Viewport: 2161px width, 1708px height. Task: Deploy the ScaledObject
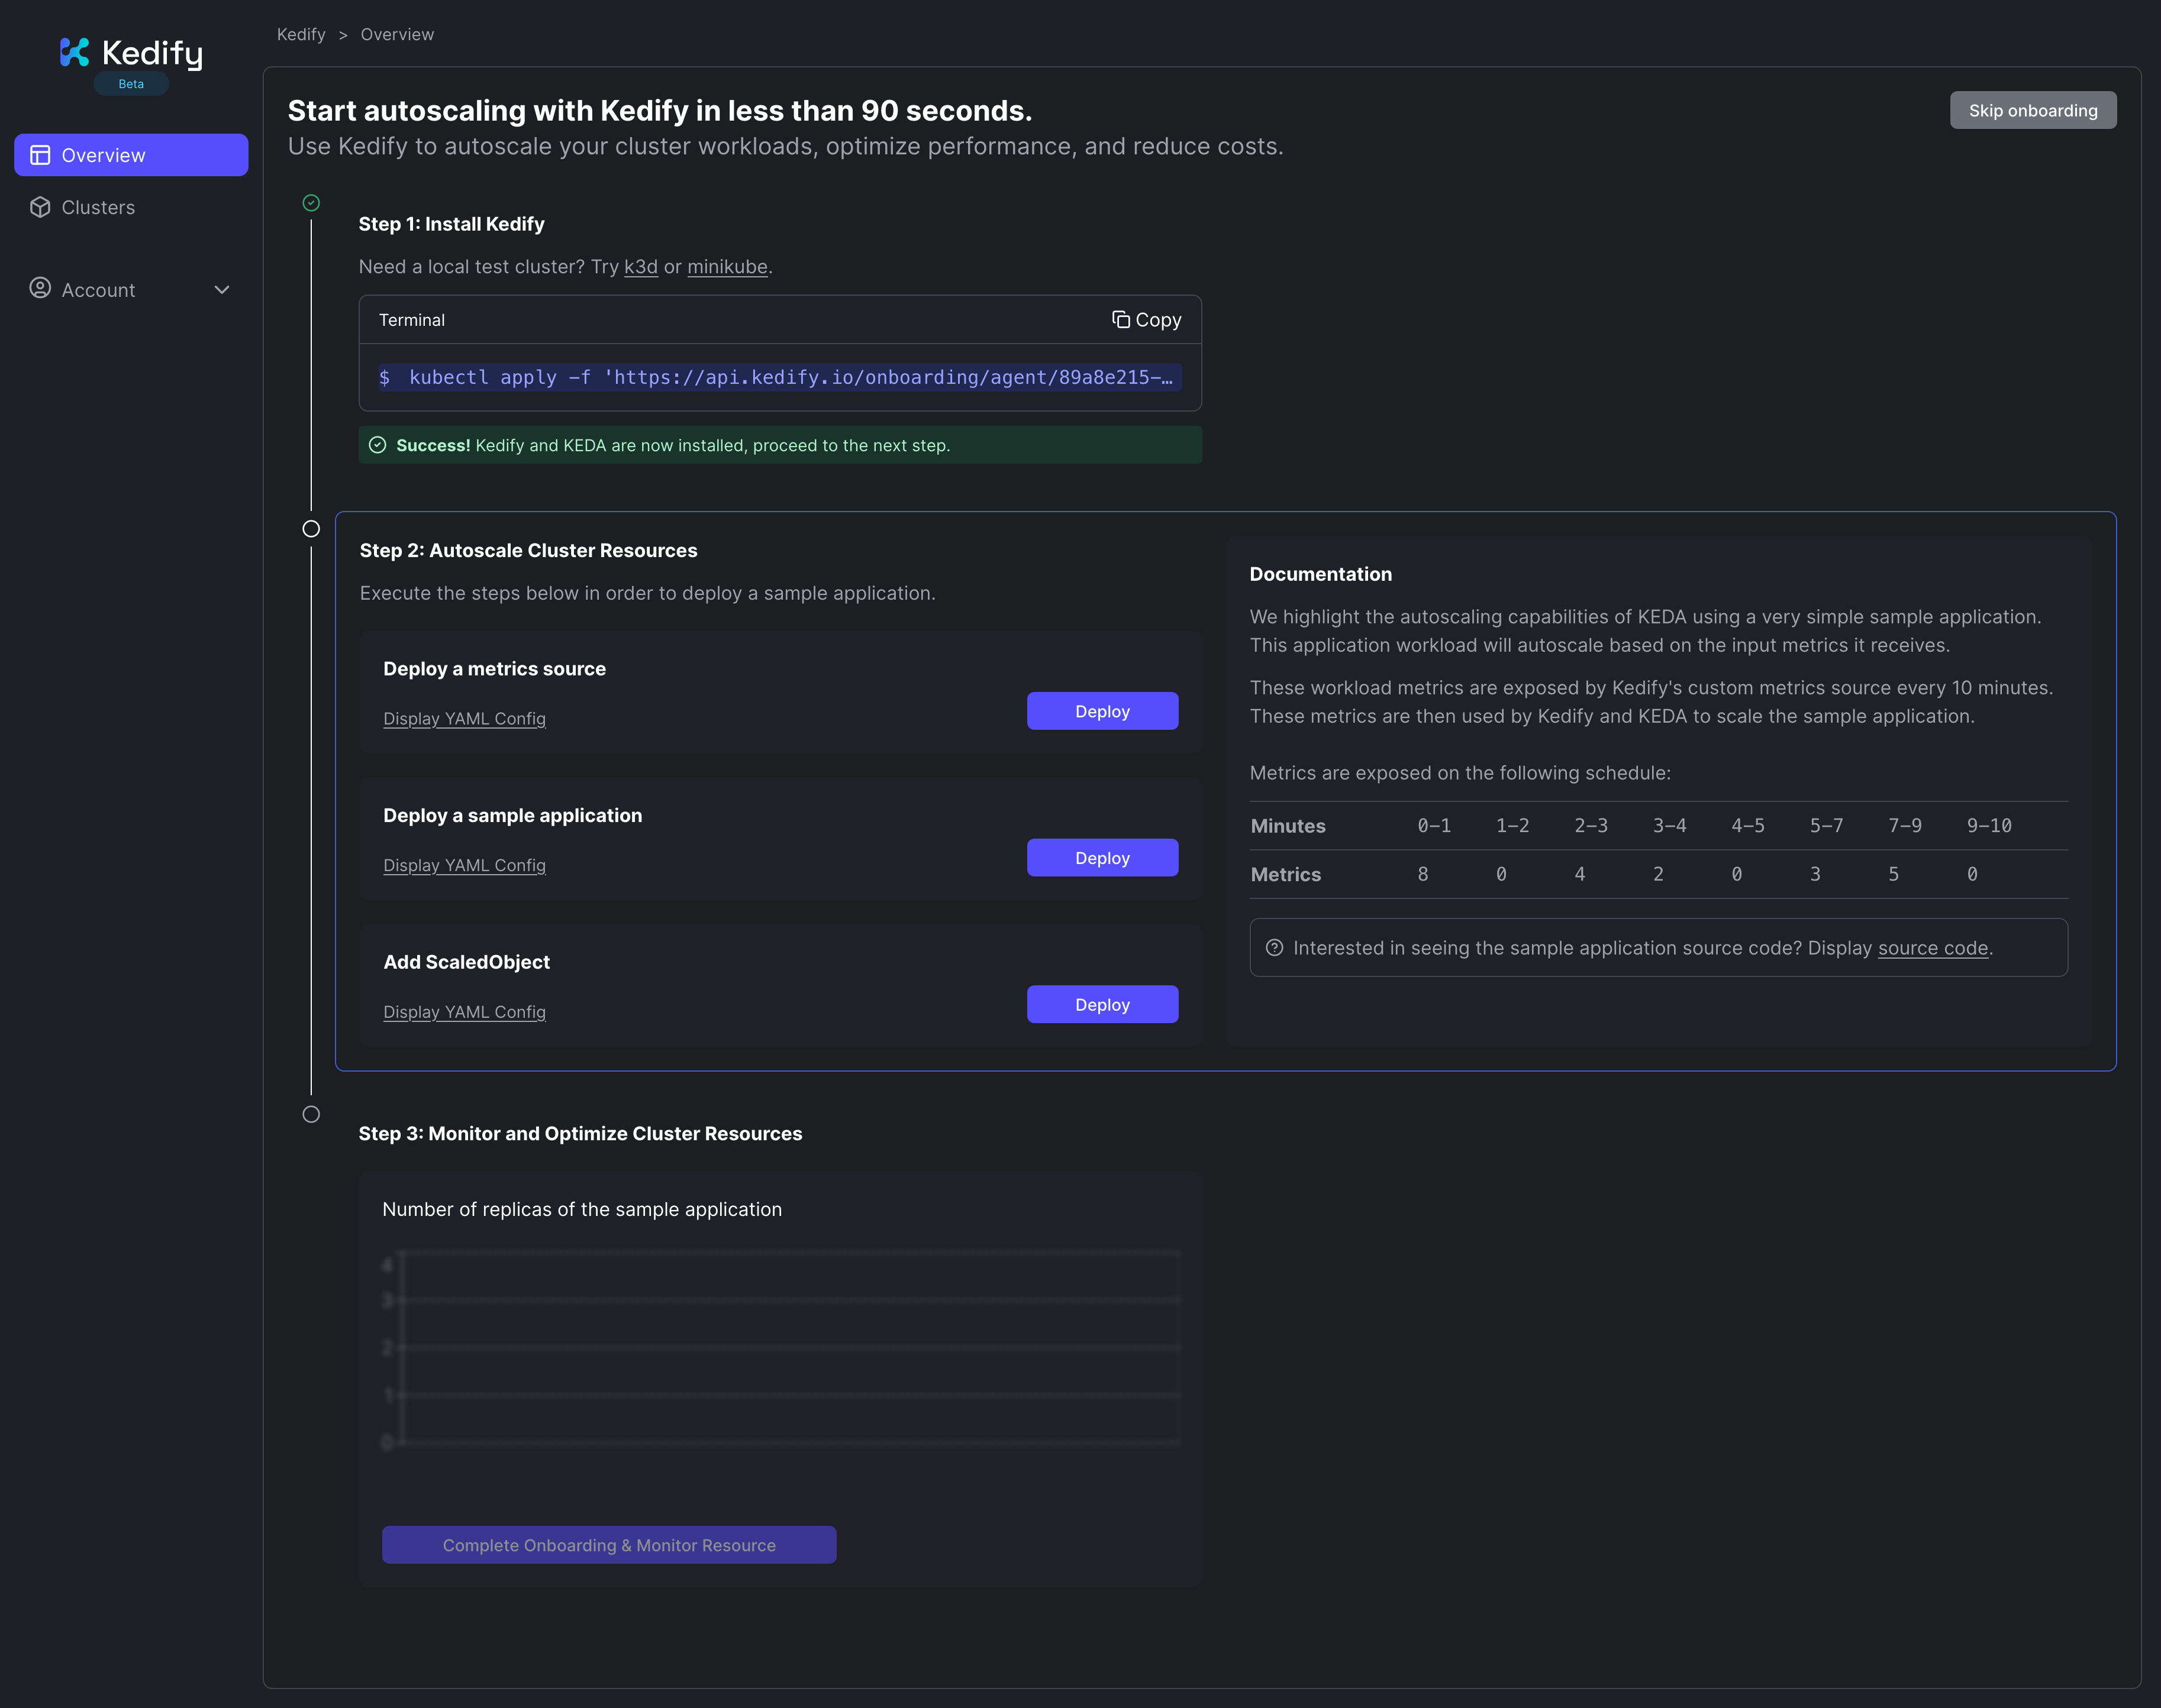[x=1102, y=1004]
